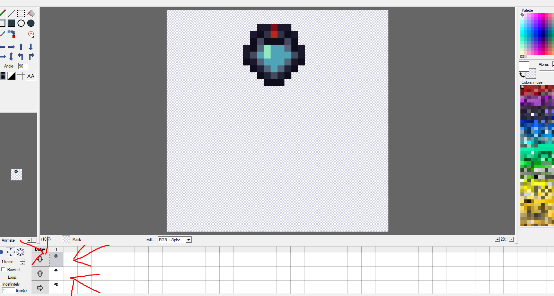The width and height of the screenshot is (554, 296).
Task: Click the loop time(s) input field
Action: coord(8,290)
